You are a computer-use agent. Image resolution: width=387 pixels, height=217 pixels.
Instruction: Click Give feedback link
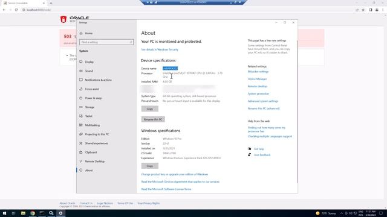pyautogui.click(x=262, y=155)
